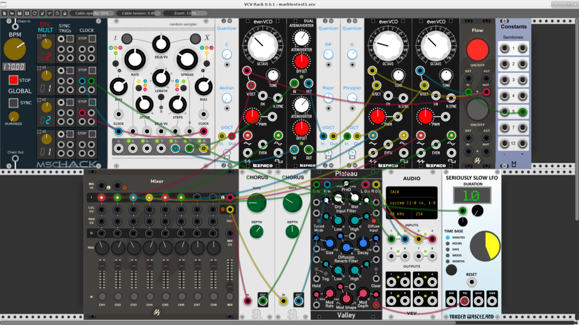Toggle the red Flow ON/OFF button

click(x=478, y=49)
